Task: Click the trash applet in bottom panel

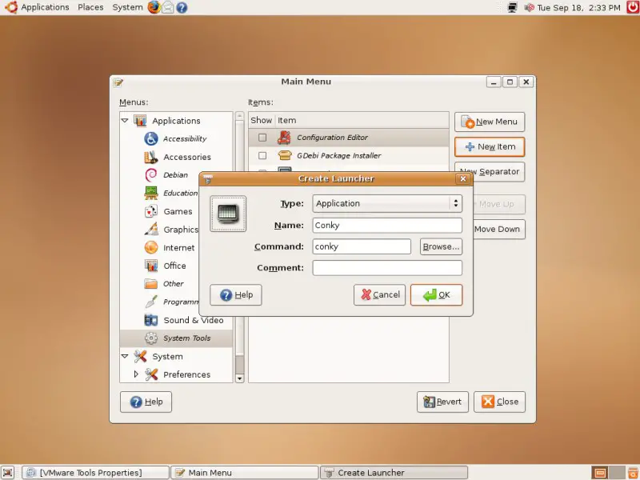Action: [633, 473]
